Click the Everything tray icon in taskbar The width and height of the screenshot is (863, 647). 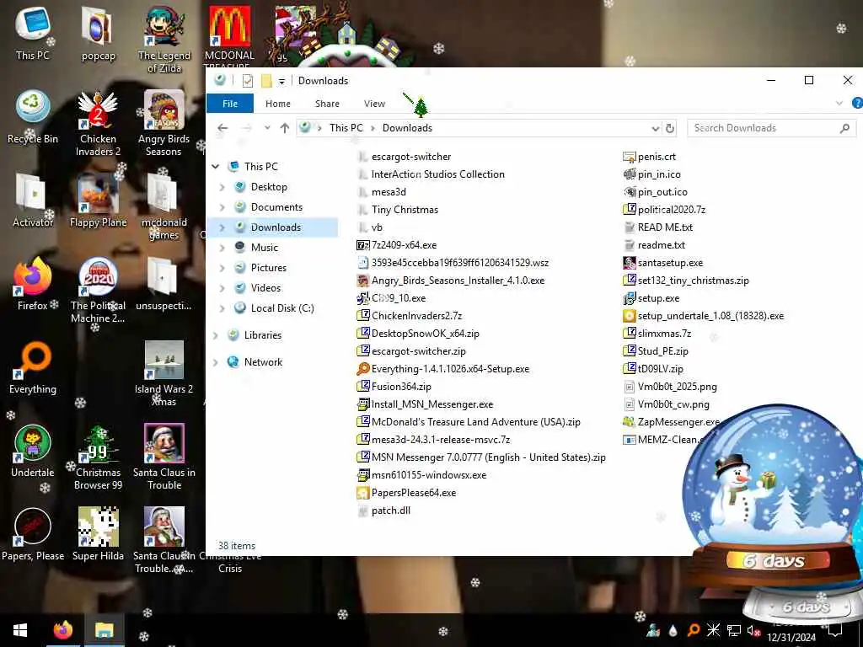tap(694, 630)
